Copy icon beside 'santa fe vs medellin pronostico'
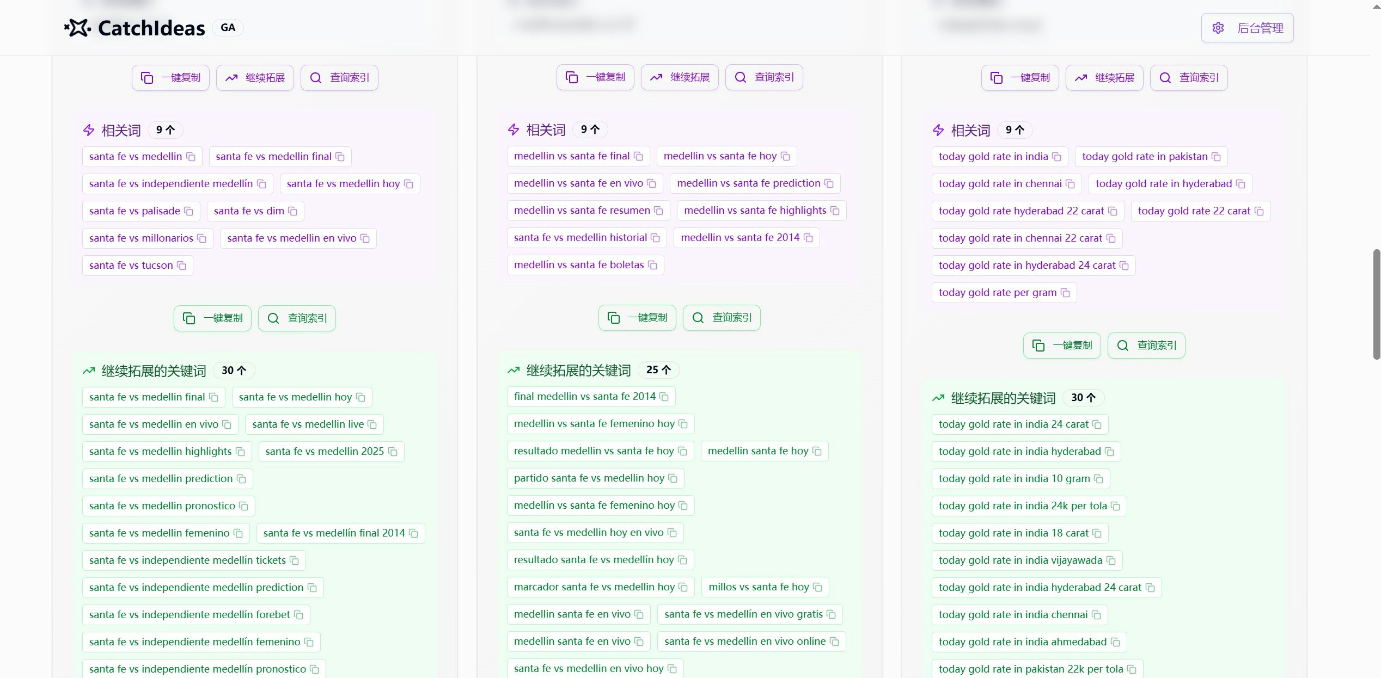This screenshot has height=678, width=1381. click(x=243, y=506)
